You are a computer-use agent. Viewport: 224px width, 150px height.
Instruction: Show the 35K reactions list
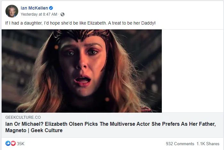(21, 144)
